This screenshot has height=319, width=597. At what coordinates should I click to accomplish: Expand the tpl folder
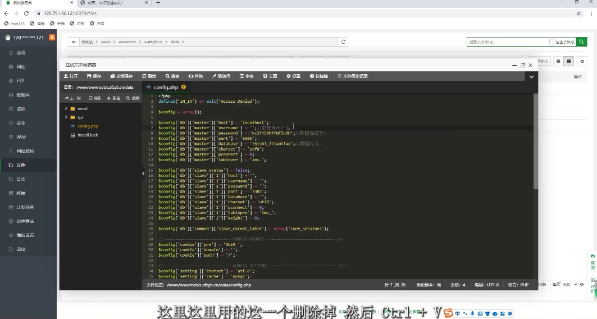pyautogui.click(x=66, y=117)
